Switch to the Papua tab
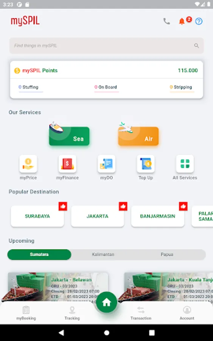Screen dimensions: 213x341 pos(167,255)
